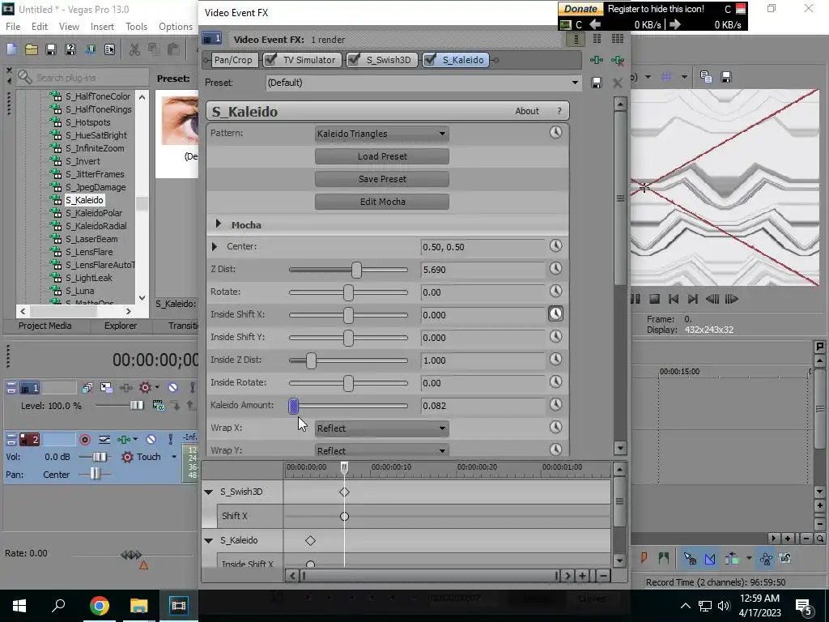Image resolution: width=829 pixels, height=622 pixels.
Task: Open the Plug-In Chain icon in FX window
Action: (597, 60)
